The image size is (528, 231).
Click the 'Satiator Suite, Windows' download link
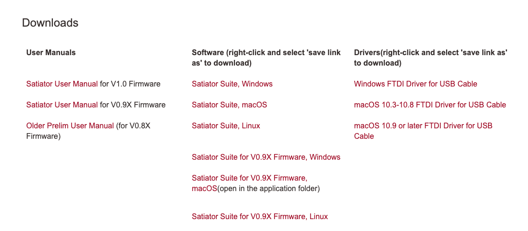(x=232, y=84)
